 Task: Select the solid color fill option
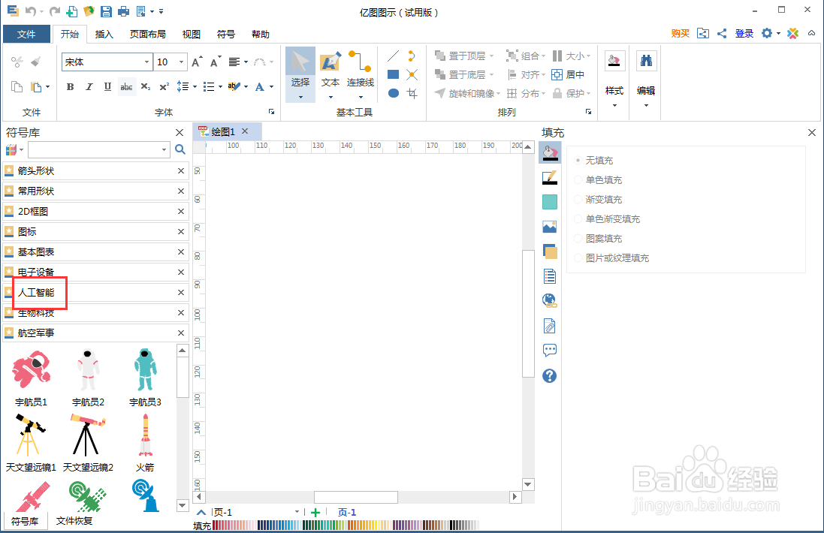tap(598, 179)
